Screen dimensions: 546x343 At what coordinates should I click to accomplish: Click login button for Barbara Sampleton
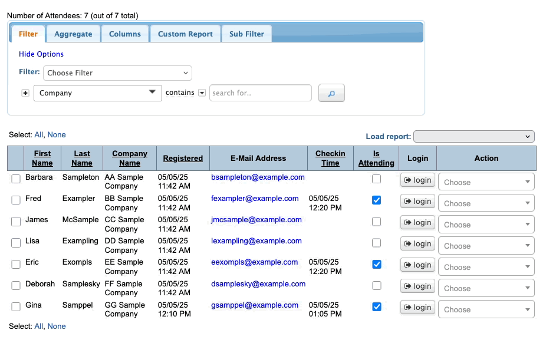point(417,180)
